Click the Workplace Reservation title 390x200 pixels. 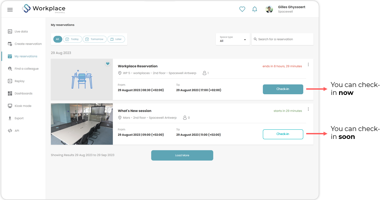coord(138,66)
